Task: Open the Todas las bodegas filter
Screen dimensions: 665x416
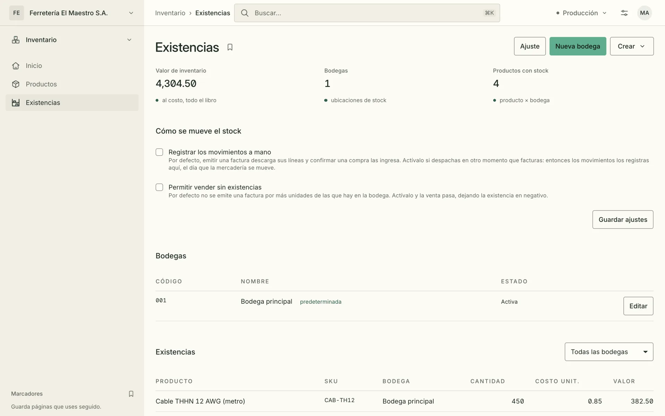Action: point(609,352)
